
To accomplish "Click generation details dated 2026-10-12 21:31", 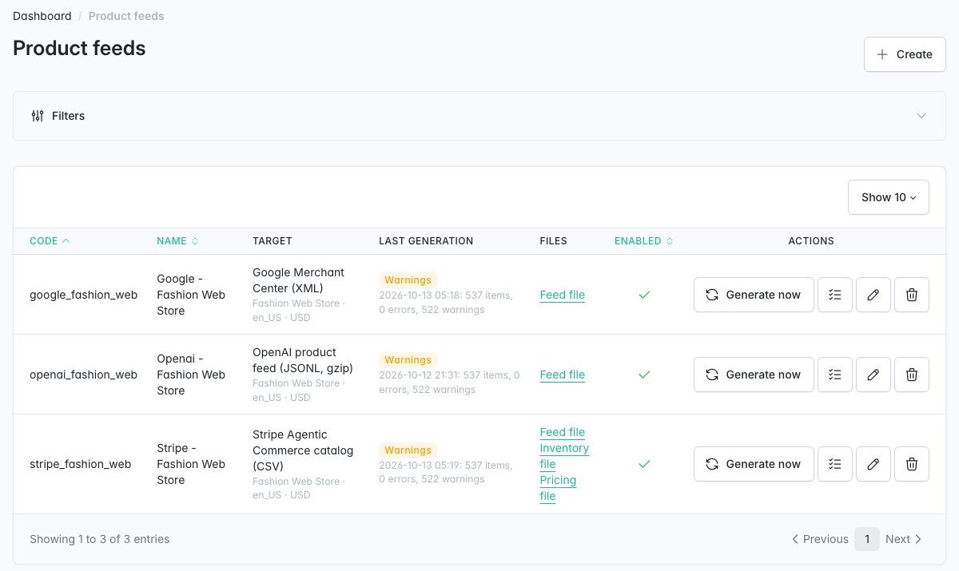I will point(449,383).
